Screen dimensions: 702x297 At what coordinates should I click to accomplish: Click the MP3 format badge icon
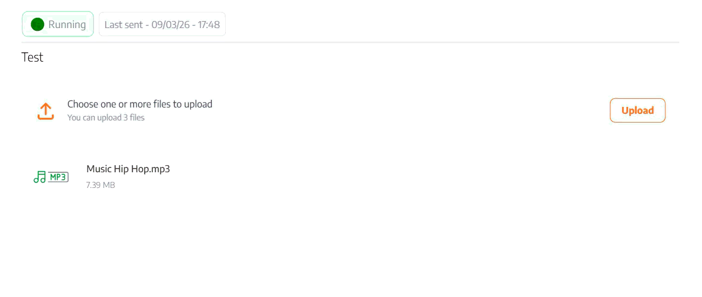pyautogui.click(x=58, y=177)
